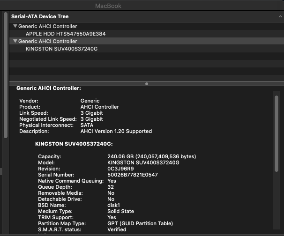The image size is (284, 236).
Task: Click the S.M.A.R.T. status value Verified
Action: tap(117, 229)
